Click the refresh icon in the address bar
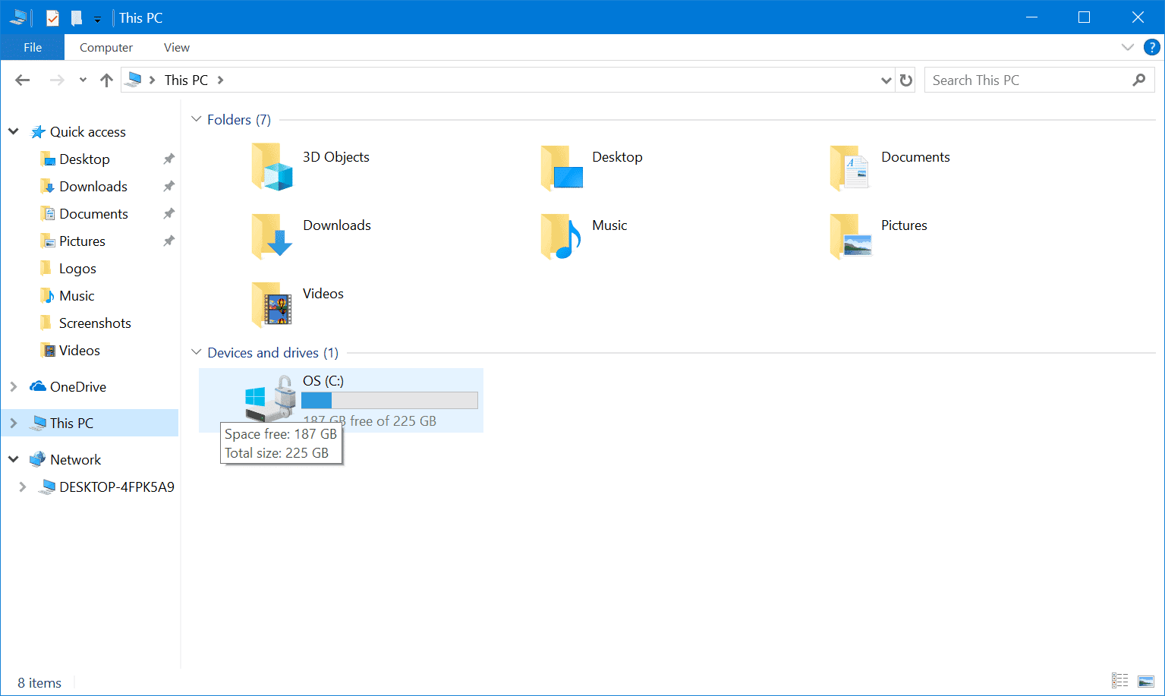This screenshot has height=696, width=1165. pyautogui.click(x=906, y=79)
